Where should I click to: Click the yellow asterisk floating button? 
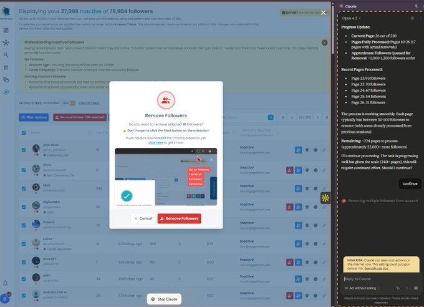[x=325, y=198]
